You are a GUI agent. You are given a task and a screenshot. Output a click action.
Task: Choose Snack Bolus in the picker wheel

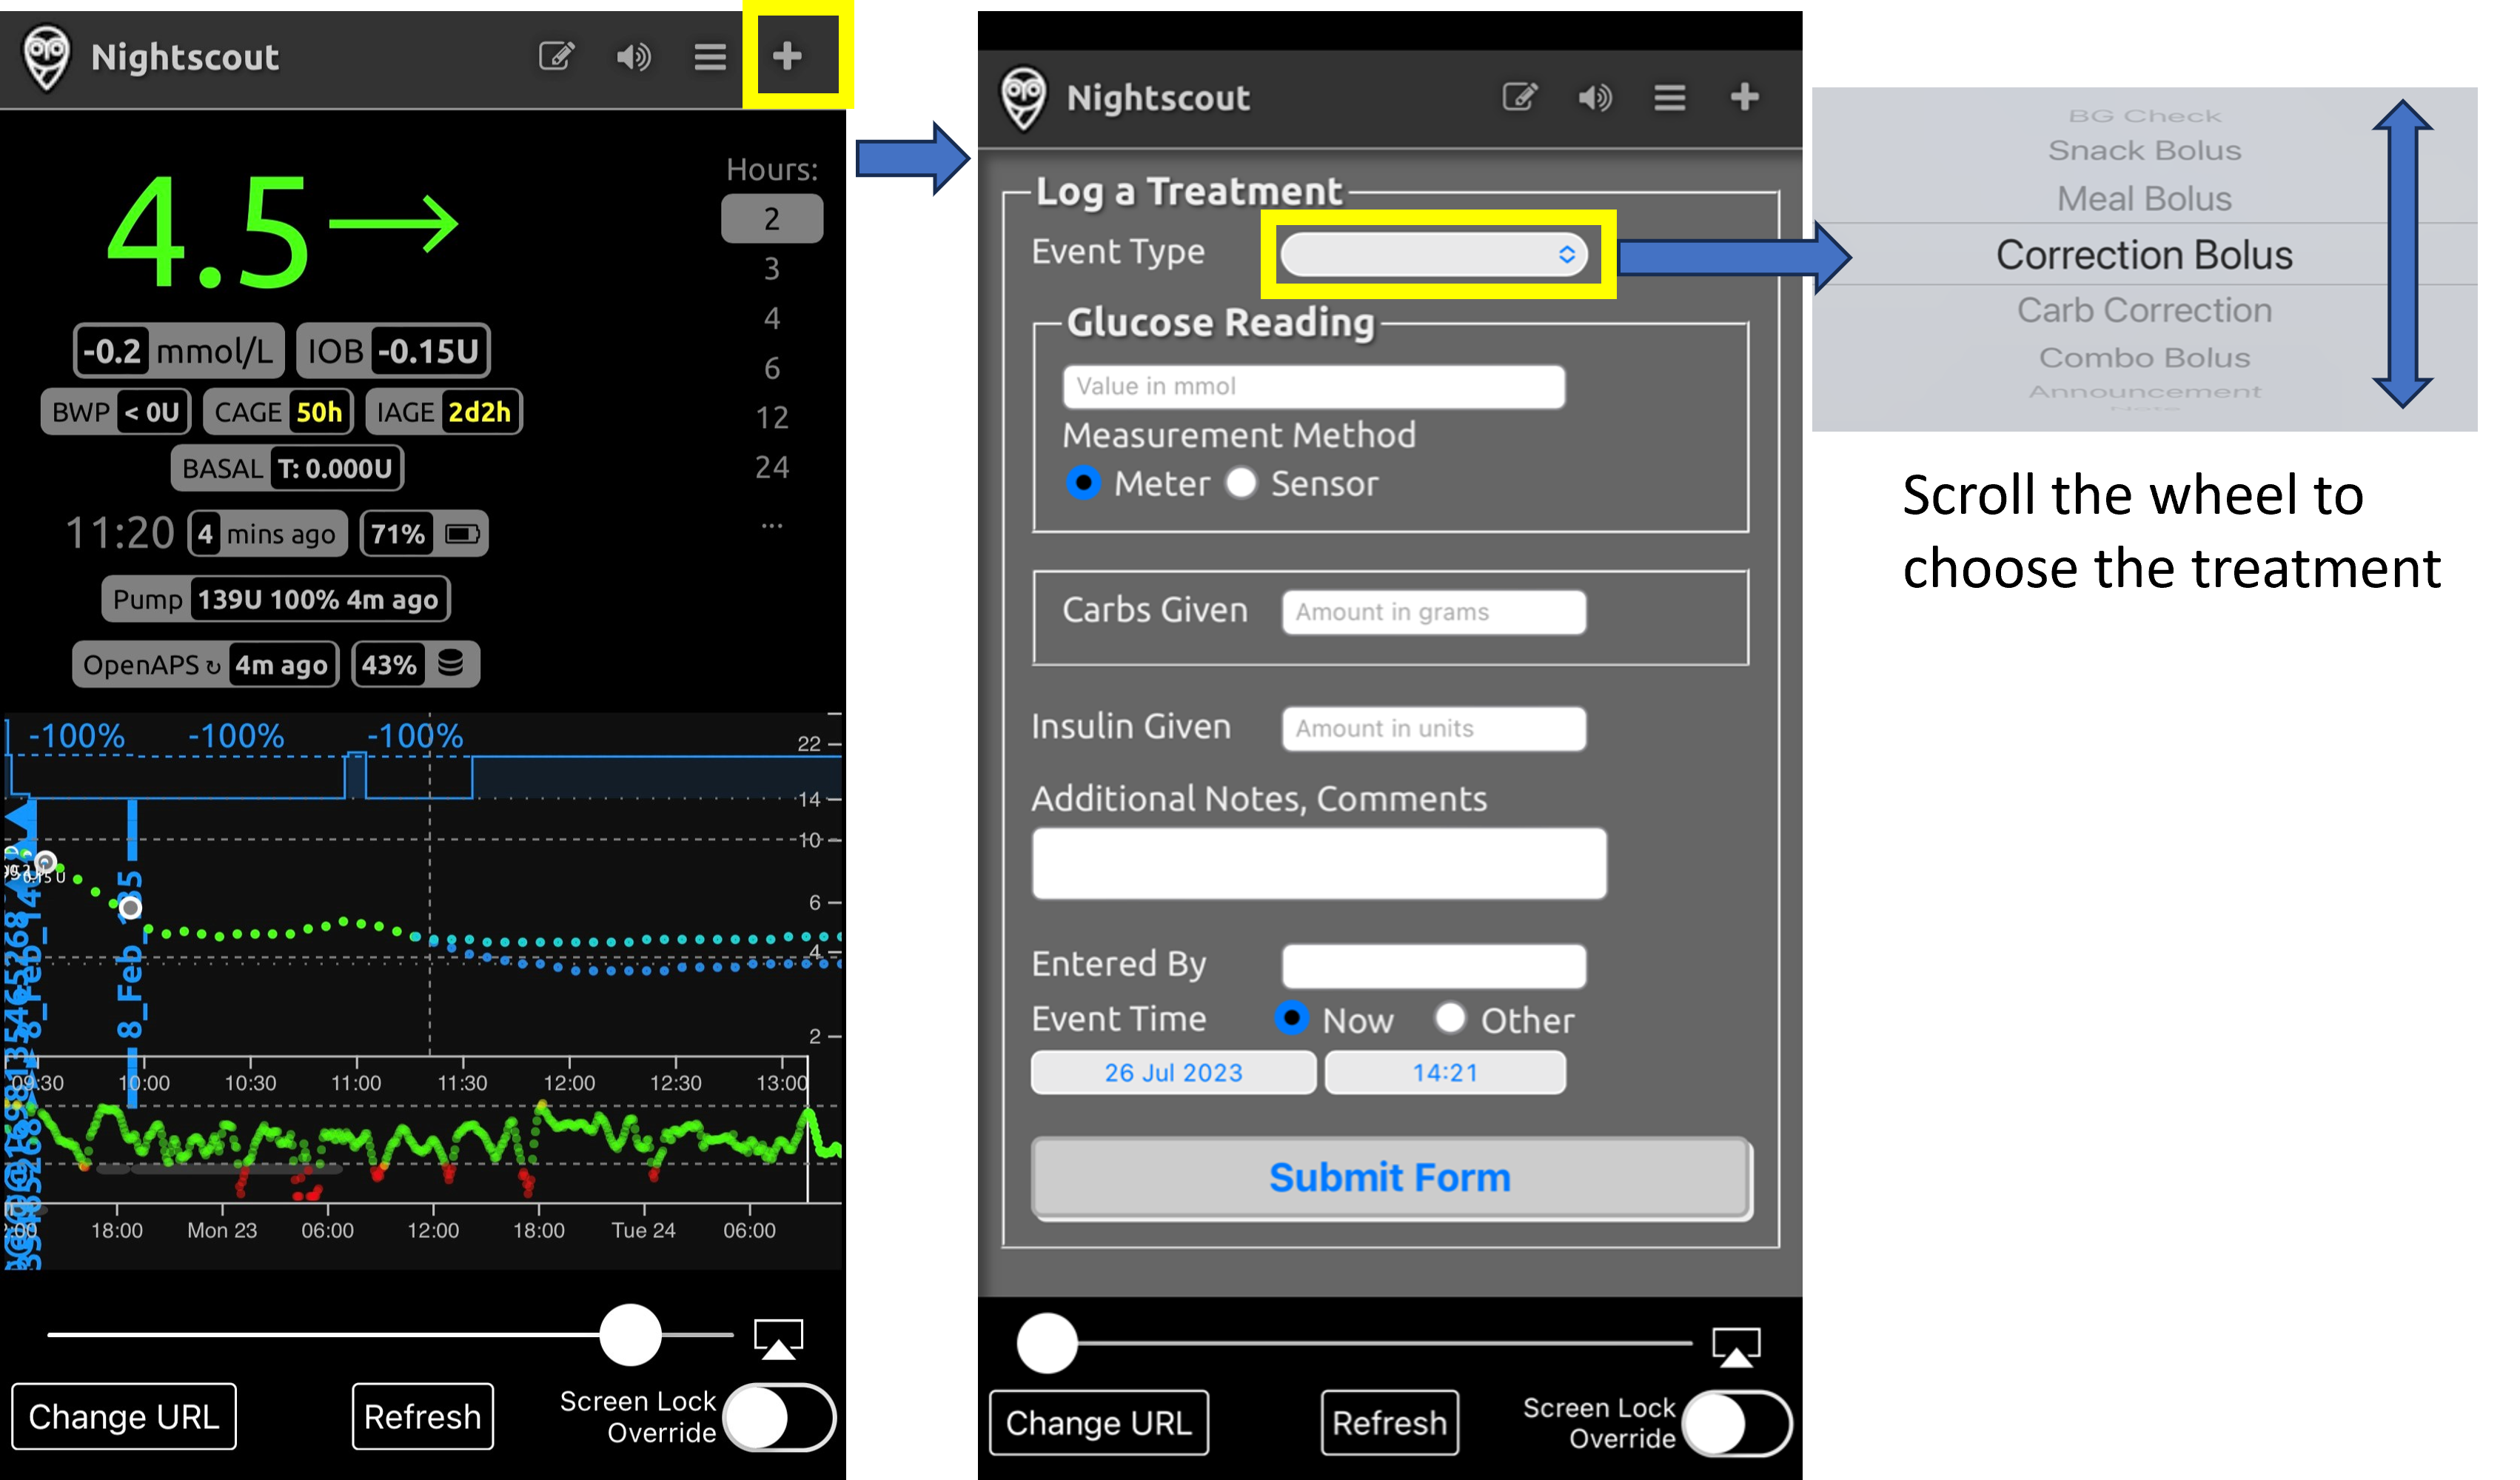point(2144,150)
